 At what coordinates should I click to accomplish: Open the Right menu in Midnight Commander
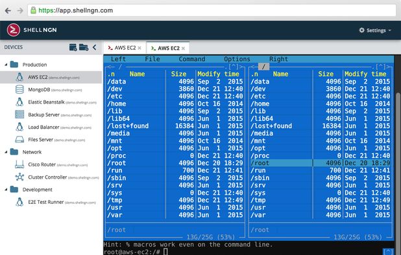(x=278, y=59)
